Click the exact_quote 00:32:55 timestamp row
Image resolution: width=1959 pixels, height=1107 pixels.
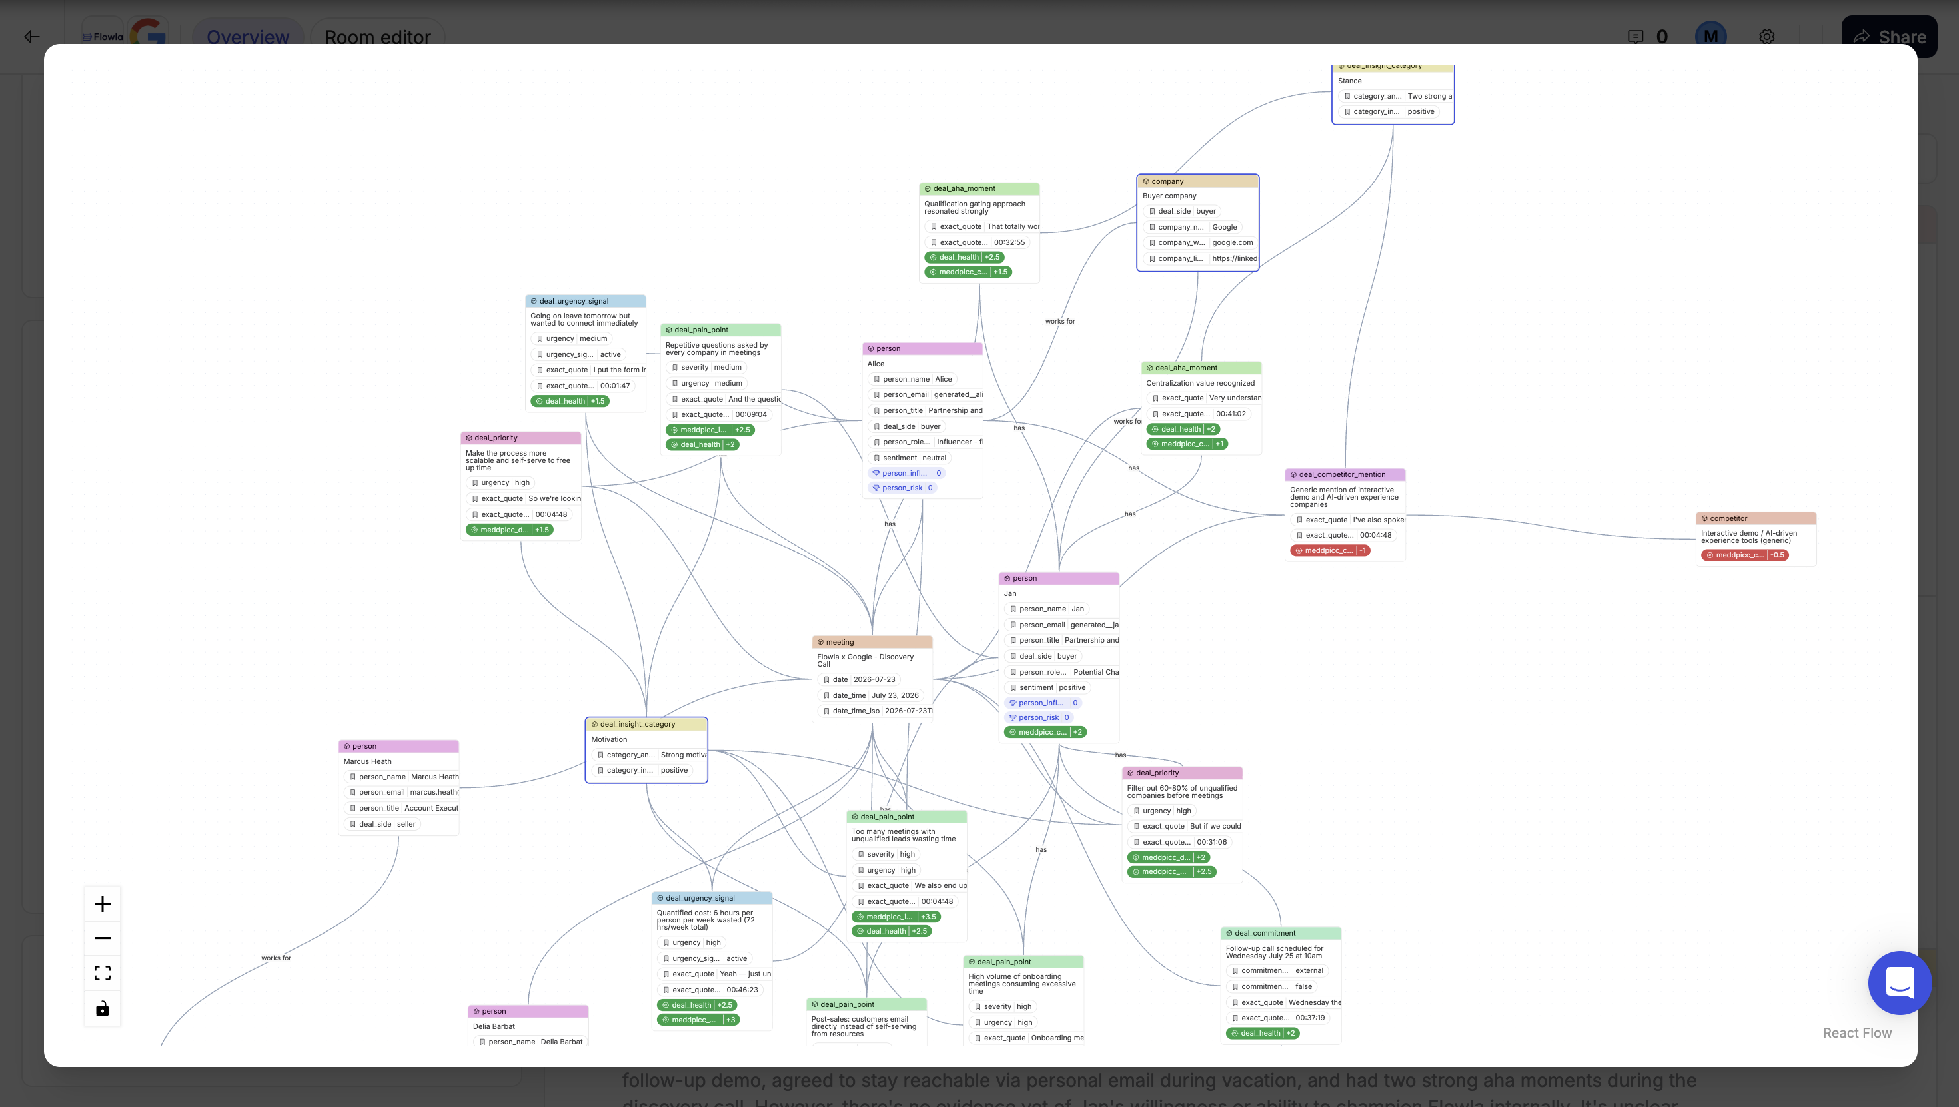point(978,242)
